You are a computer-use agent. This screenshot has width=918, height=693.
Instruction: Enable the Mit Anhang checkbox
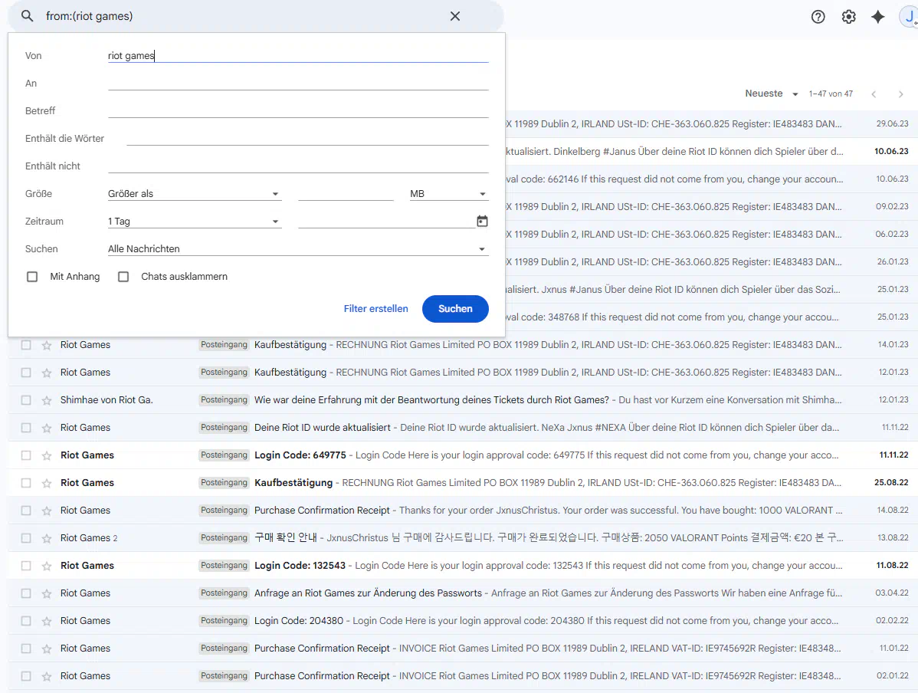[x=32, y=277]
